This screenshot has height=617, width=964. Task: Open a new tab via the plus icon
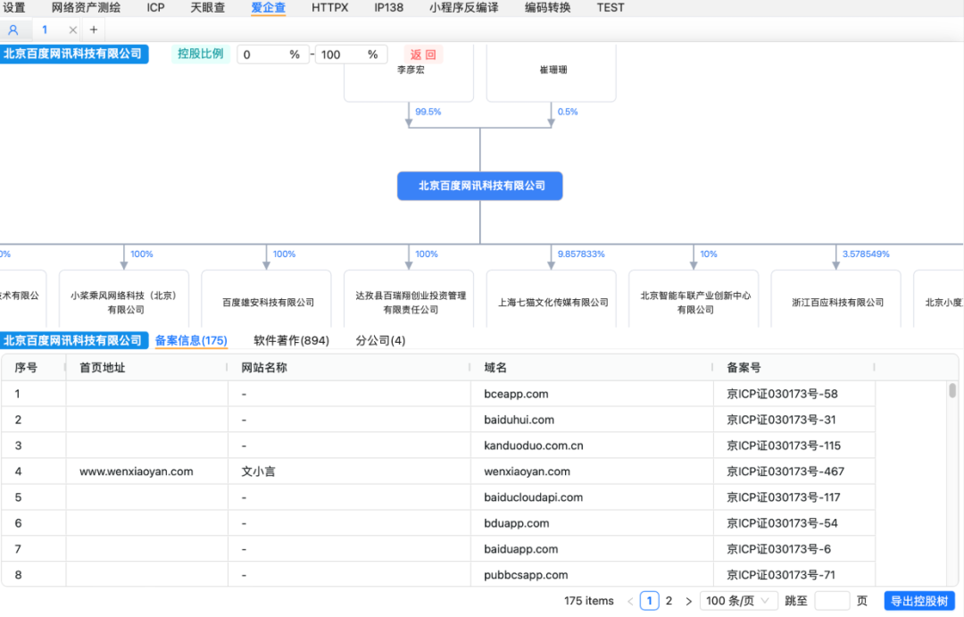tap(93, 29)
